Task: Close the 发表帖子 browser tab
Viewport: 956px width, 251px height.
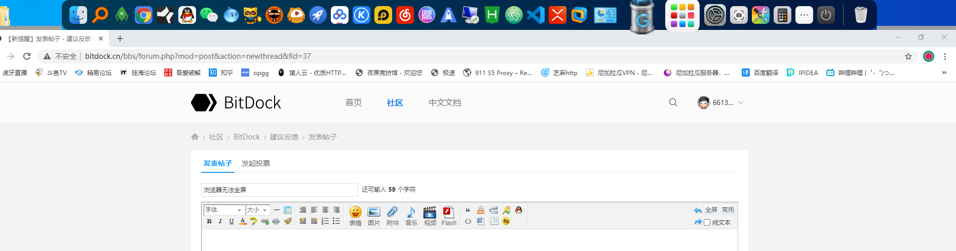Action: click(x=101, y=39)
